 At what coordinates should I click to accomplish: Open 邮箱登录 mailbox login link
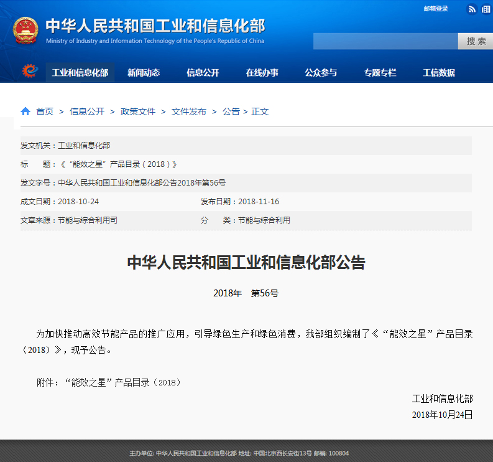436,9
